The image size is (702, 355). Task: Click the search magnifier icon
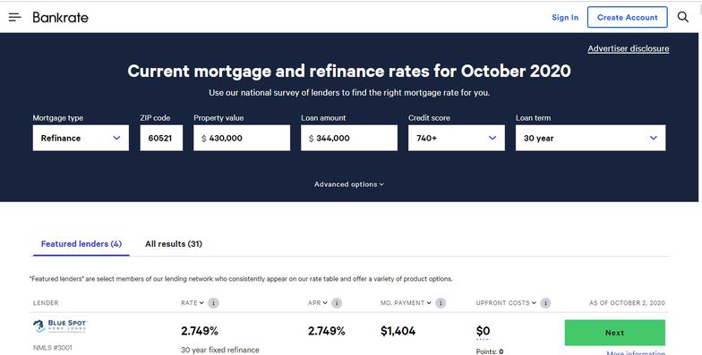coord(682,17)
